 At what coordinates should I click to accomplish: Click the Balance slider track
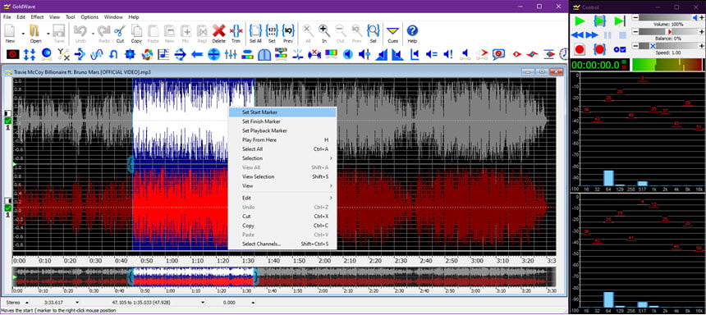coord(668,31)
